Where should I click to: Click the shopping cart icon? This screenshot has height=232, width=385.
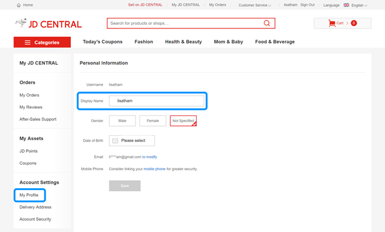pos(332,23)
